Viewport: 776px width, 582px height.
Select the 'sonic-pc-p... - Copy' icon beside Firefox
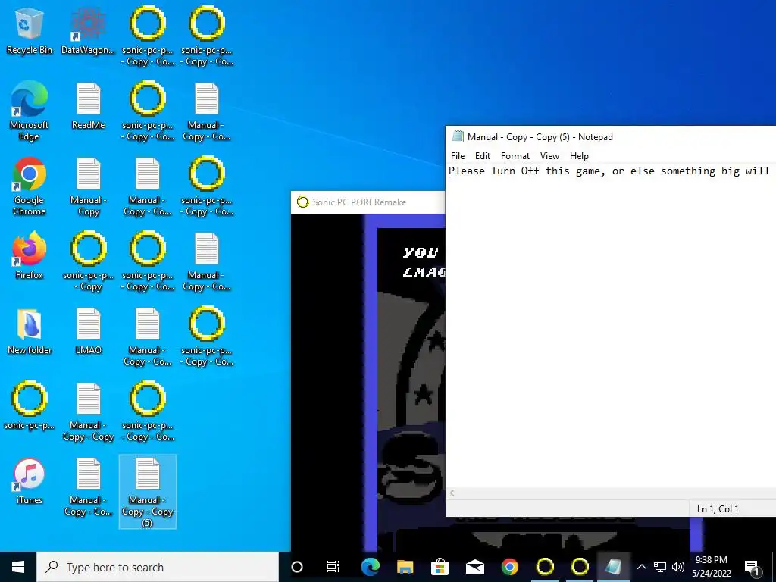tap(88, 261)
